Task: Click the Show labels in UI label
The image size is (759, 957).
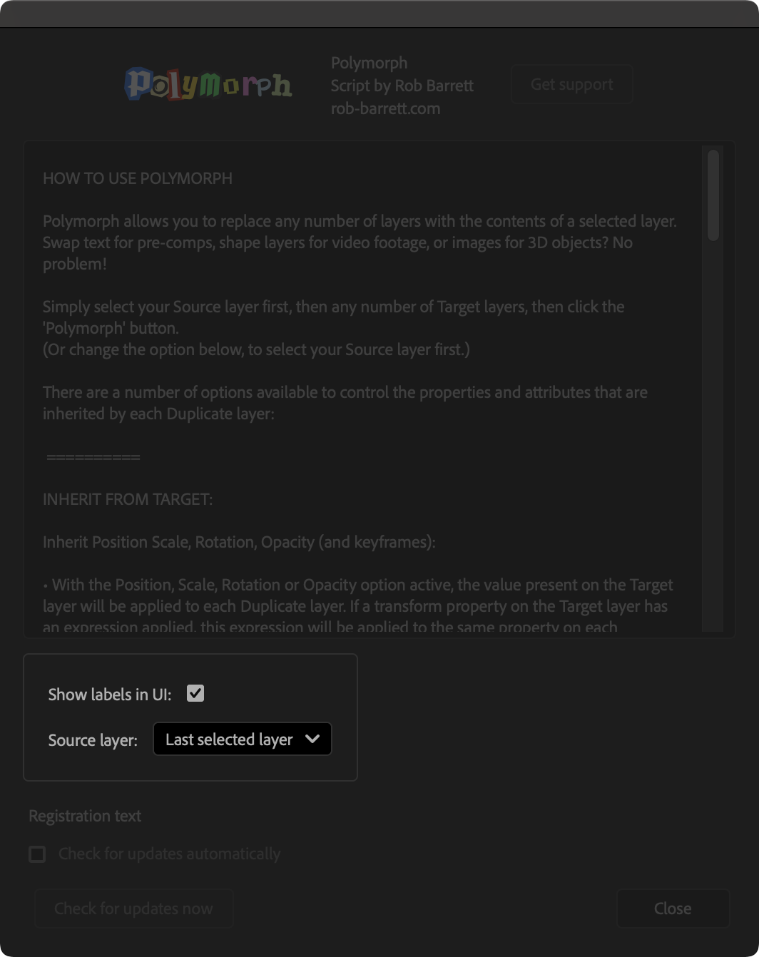Action: click(108, 694)
